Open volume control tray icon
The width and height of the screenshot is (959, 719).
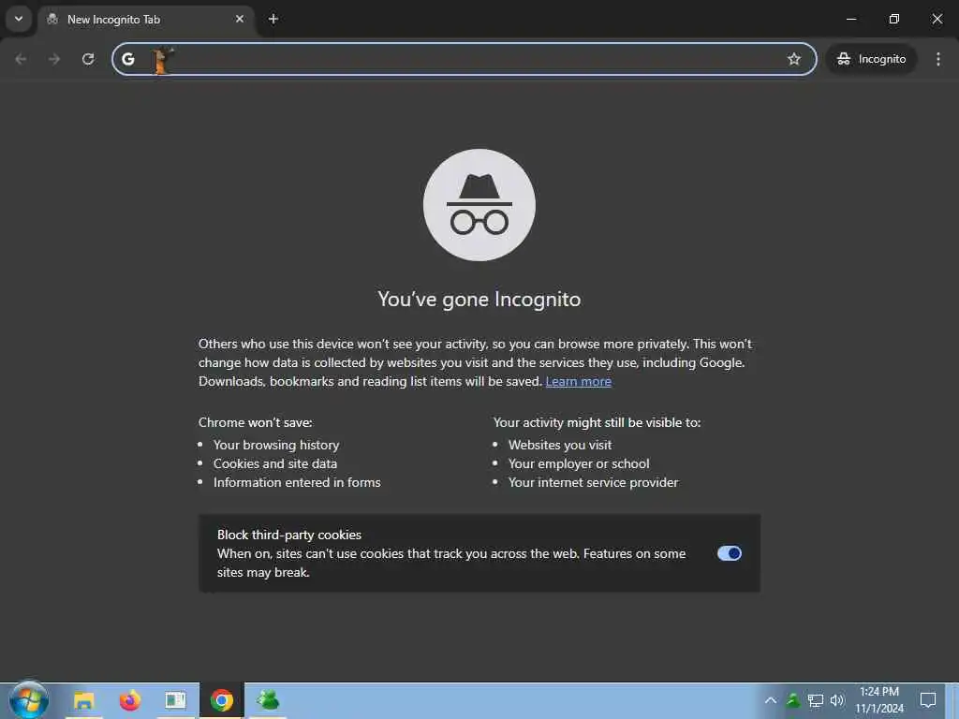click(x=837, y=700)
